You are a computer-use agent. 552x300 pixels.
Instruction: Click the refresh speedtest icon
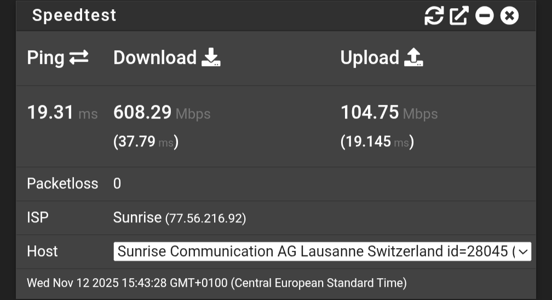(434, 16)
